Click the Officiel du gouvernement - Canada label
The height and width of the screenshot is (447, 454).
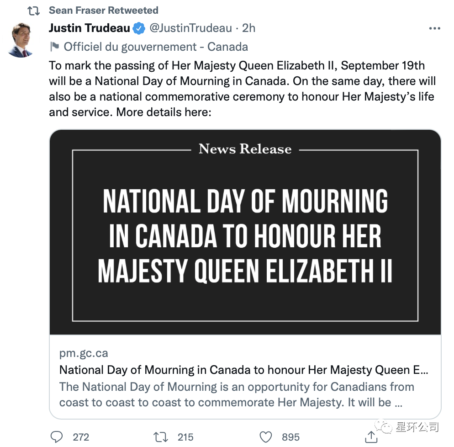pyautogui.click(x=156, y=47)
